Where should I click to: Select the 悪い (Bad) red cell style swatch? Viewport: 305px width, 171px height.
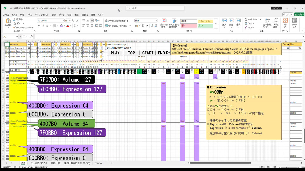[188, 26]
